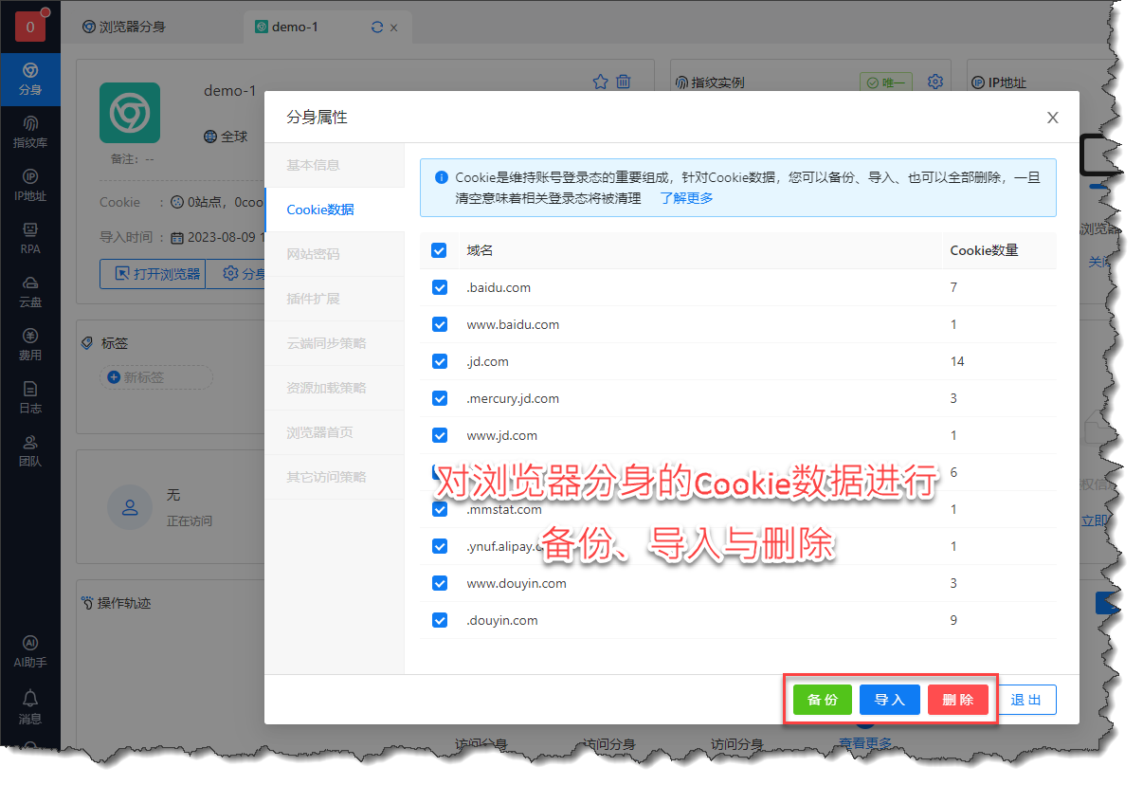The width and height of the screenshot is (1143, 785).
Task: Close the 分身属性 dialog with X
Action: (1052, 118)
